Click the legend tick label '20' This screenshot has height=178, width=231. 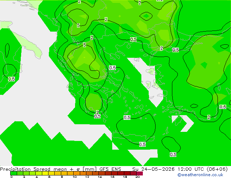(x=138, y=177)
